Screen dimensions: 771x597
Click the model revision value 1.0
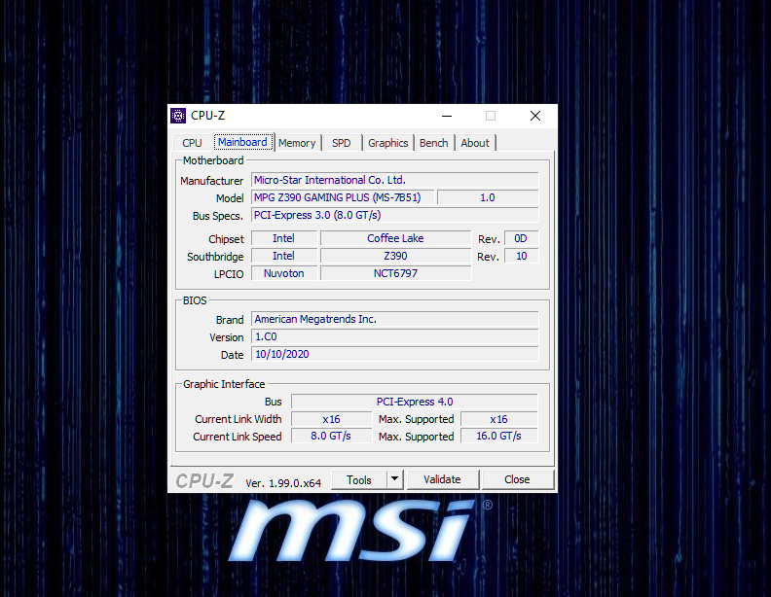point(488,197)
